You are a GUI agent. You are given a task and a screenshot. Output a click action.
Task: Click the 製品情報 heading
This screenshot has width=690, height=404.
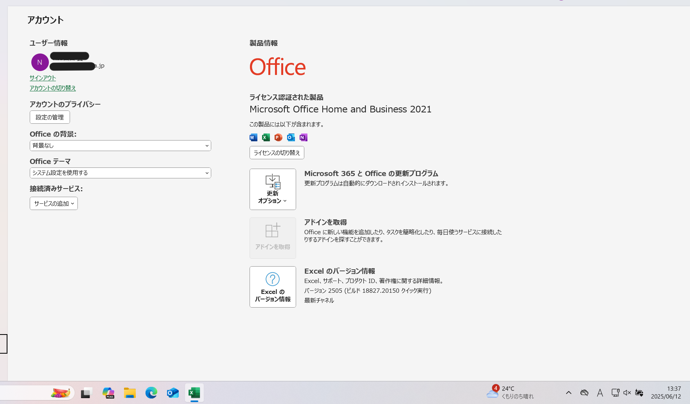coord(264,43)
